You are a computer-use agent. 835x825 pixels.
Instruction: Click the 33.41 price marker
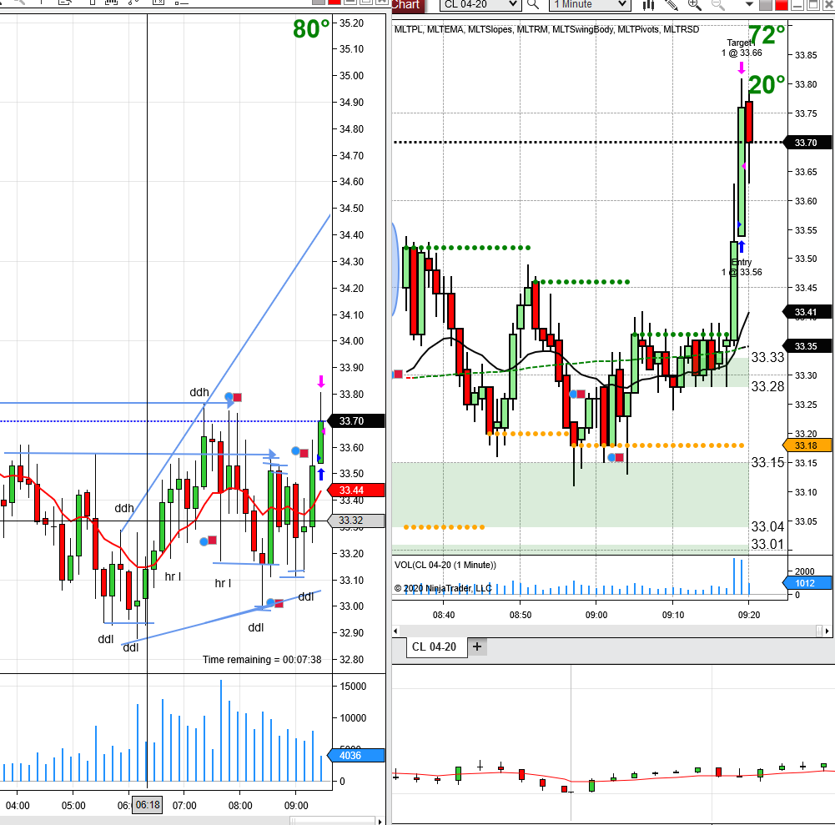807,312
